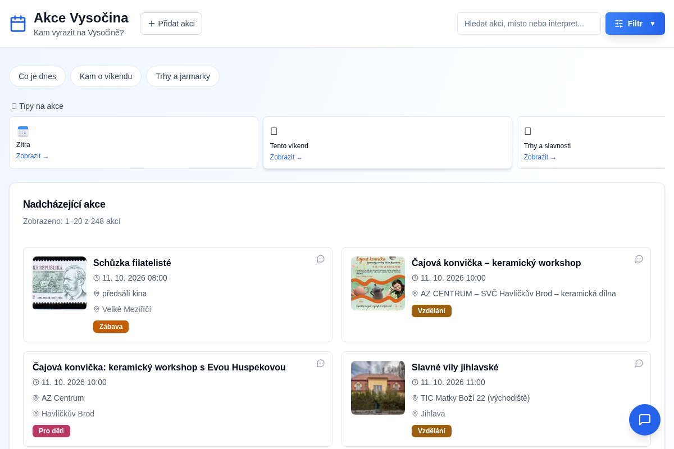Click the Trhy a slavnosti tip card label
This screenshot has height=449, width=674.
click(547, 146)
